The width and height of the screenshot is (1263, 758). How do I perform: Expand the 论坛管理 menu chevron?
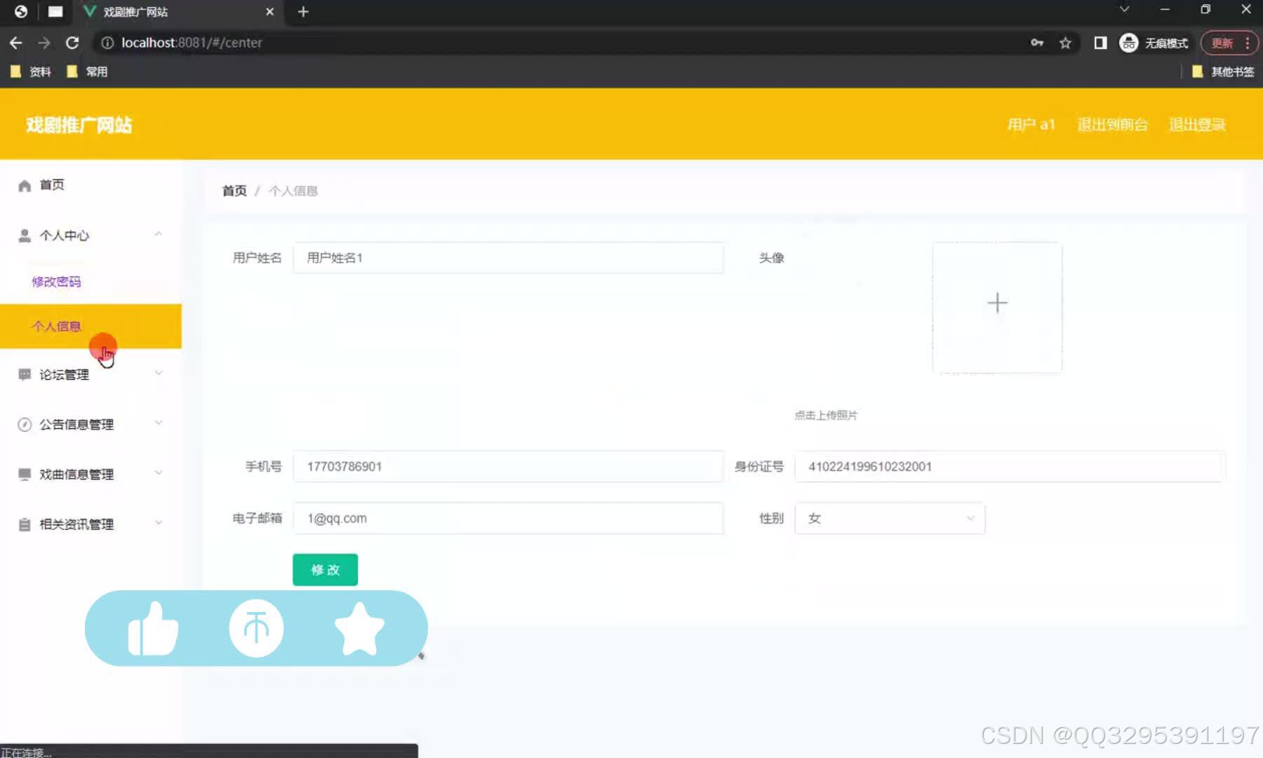click(x=159, y=373)
